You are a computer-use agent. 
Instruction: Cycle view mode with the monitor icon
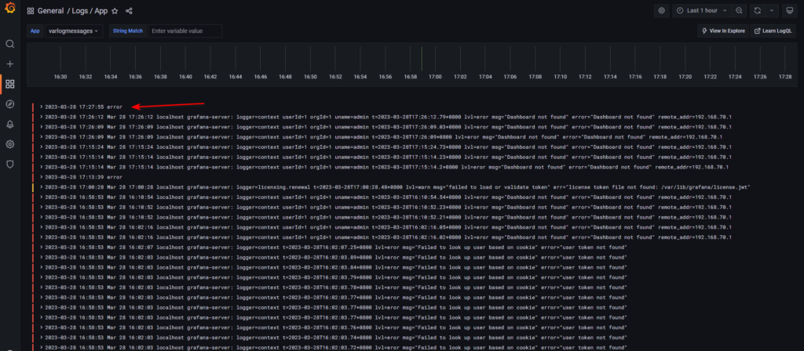[790, 11]
